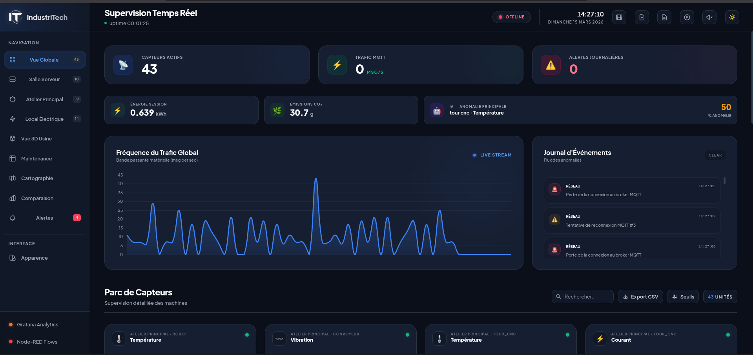This screenshot has width=753, height=355.
Task: Open the log file icon in the header
Action: pyautogui.click(x=664, y=17)
